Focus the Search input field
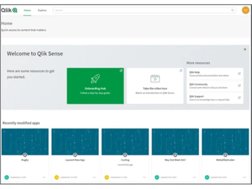Viewport: 252px width, 189px height. (144, 10)
